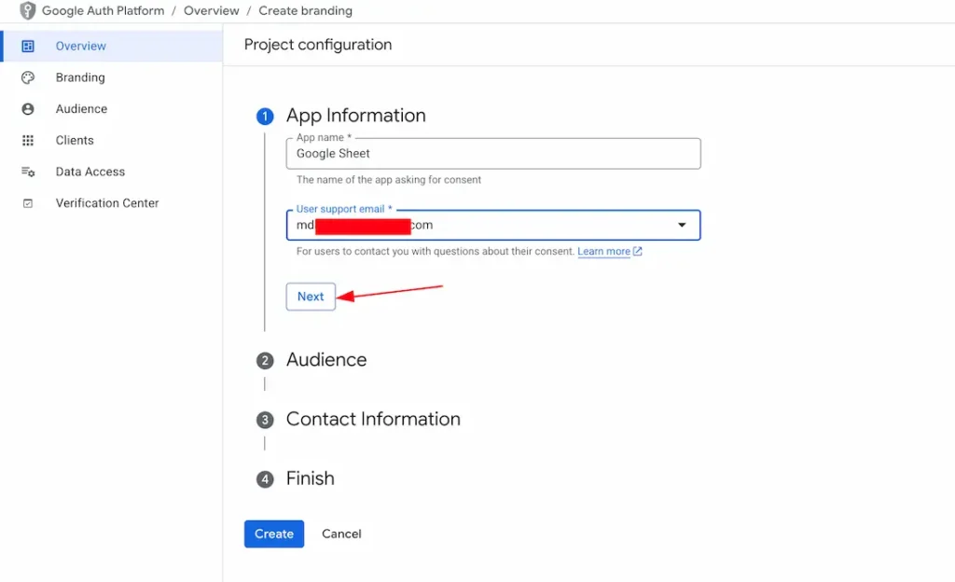The height and width of the screenshot is (582, 955).
Task: Click the Data Access settings icon
Action: (x=28, y=172)
